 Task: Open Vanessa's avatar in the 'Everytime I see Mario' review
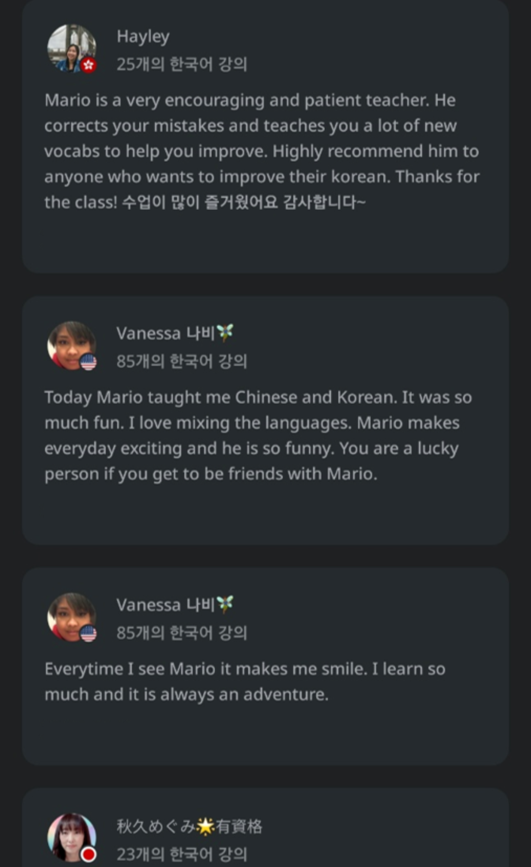click(x=71, y=616)
